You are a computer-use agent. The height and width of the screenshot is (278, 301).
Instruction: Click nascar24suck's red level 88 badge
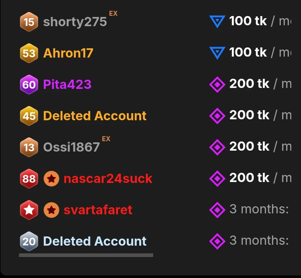point(29,179)
